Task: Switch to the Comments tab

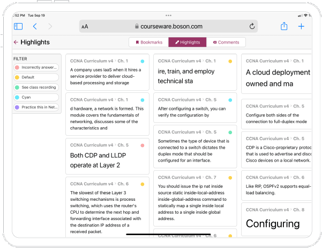Action: [x=226, y=42]
